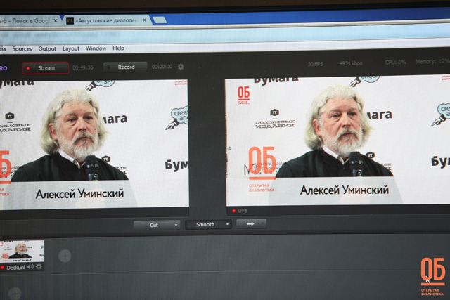Open DeckLink shot settings gear
The image size is (450, 300).
coord(39,267)
